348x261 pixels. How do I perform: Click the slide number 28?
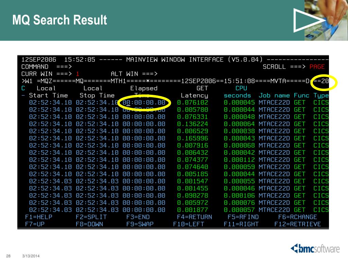pyautogui.click(x=8, y=256)
